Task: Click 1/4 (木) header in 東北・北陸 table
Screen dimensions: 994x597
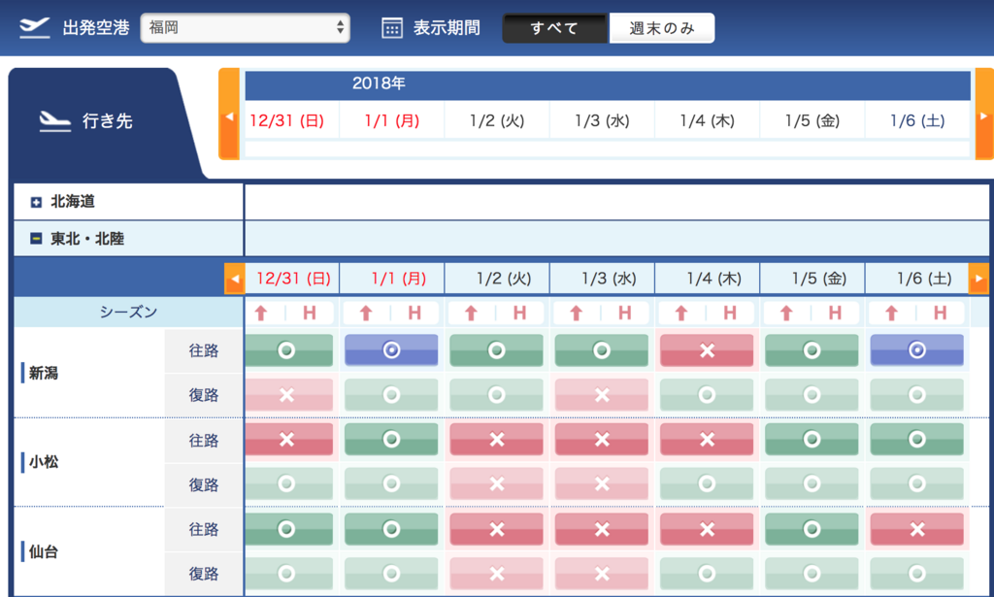Action: [x=713, y=279]
